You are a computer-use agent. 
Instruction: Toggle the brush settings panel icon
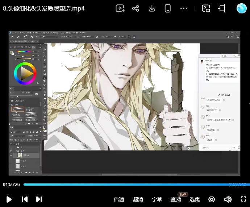coord(32,37)
